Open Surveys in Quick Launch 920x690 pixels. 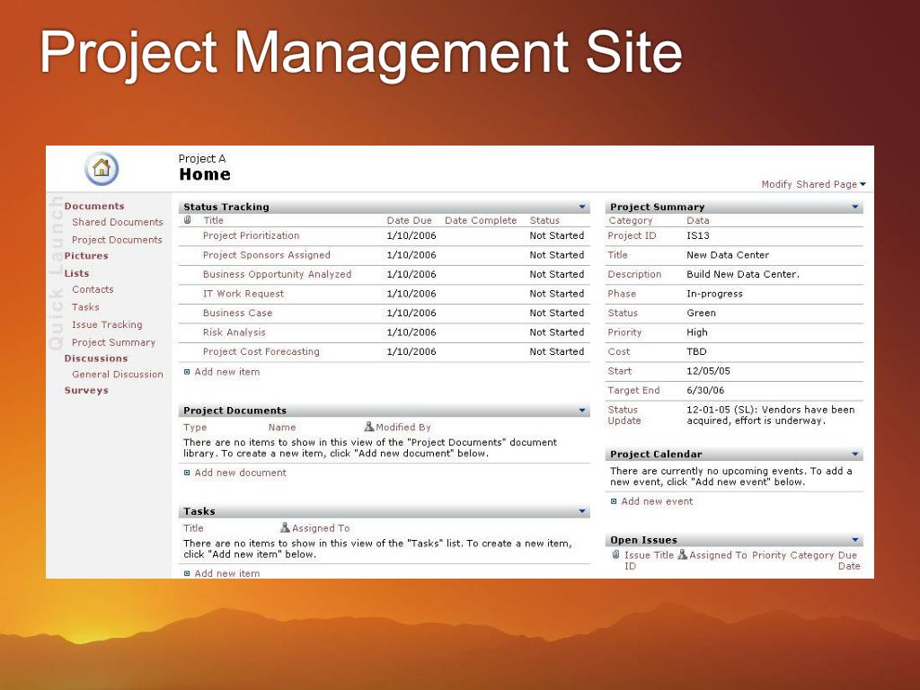[86, 390]
